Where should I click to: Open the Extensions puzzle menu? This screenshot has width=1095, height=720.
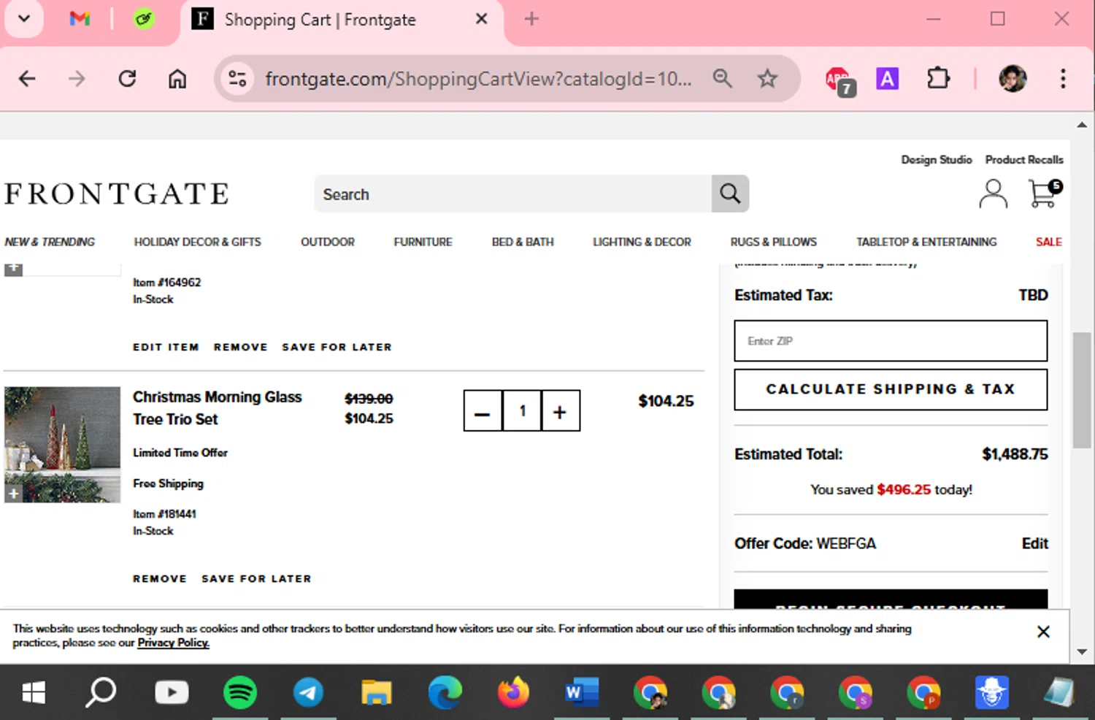(938, 78)
